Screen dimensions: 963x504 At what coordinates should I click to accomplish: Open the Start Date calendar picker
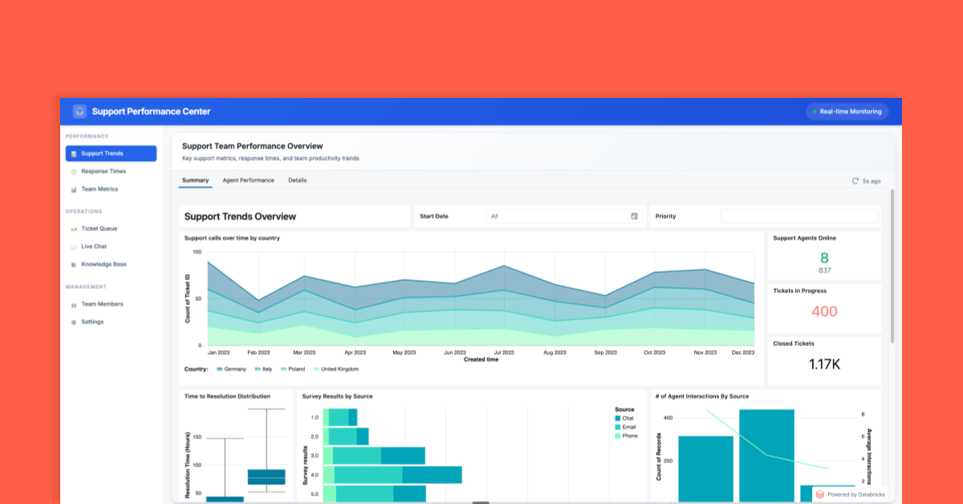635,216
